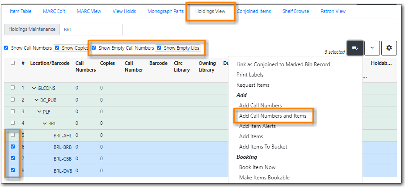Screen dimensions: 405x187
Task: Click the Holdings Maintenance label
Action: tap(32, 30)
